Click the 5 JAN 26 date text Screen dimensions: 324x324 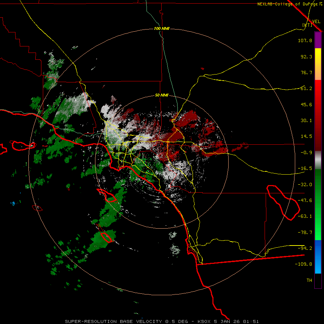point(227,321)
